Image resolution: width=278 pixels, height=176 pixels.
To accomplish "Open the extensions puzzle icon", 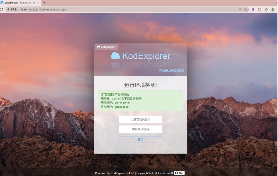I will point(259,10).
